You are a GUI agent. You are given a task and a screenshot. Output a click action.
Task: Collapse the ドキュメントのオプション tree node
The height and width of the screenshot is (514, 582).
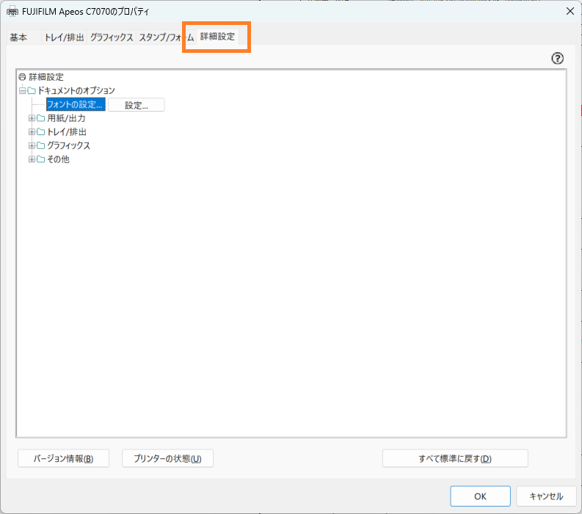click(x=22, y=91)
